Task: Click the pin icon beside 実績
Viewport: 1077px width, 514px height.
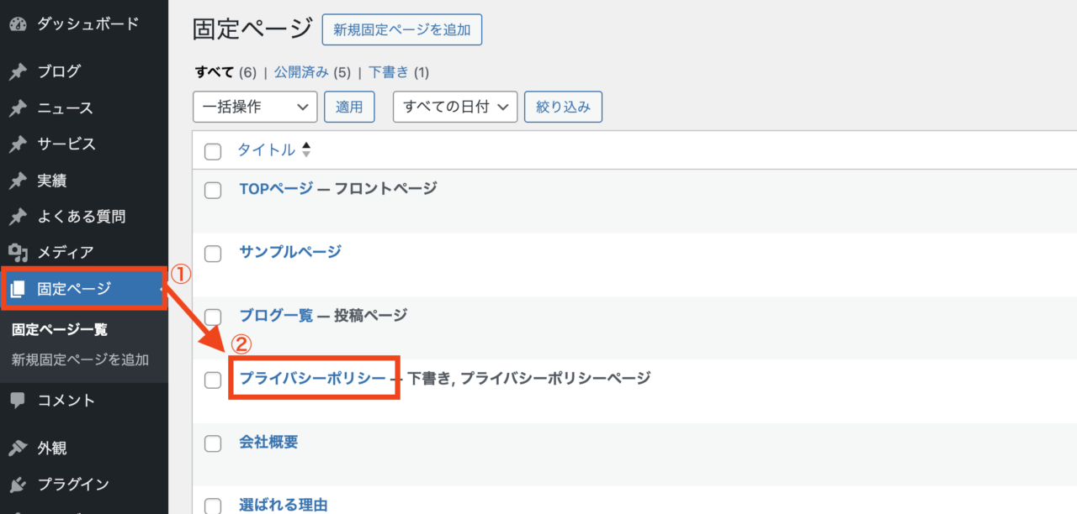Action: (x=18, y=181)
